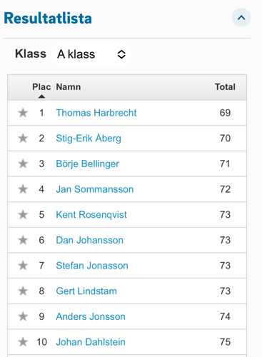Toggle the star for Anders Jonsson

click(23, 316)
